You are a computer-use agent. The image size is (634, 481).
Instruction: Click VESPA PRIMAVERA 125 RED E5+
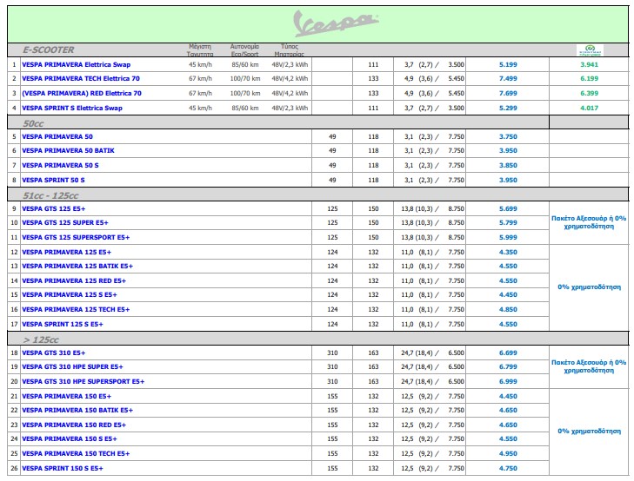(x=74, y=280)
